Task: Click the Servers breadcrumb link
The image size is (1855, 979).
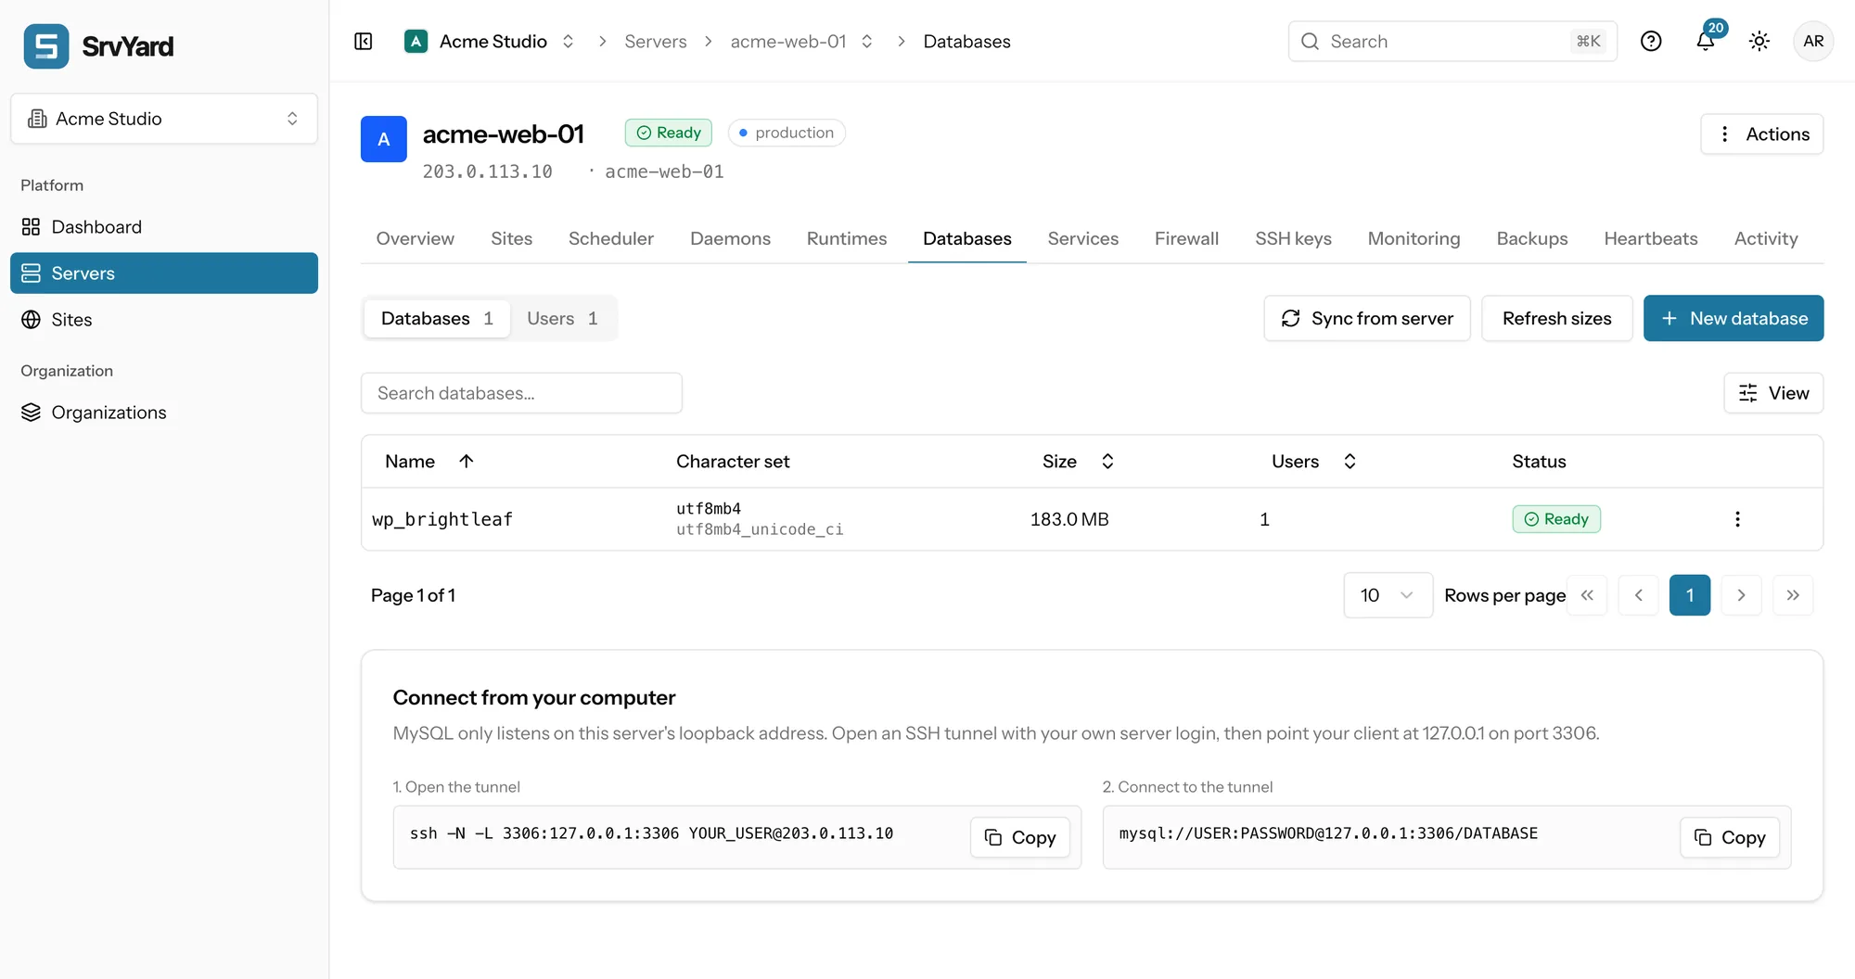Action: [x=656, y=42]
